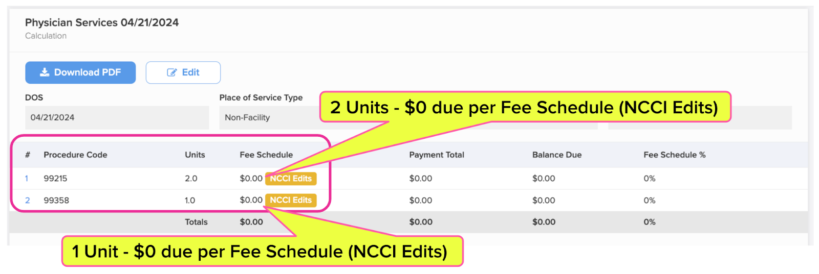This screenshot has width=819, height=274.
Task: Click the Units column header
Action: click(195, 155)
